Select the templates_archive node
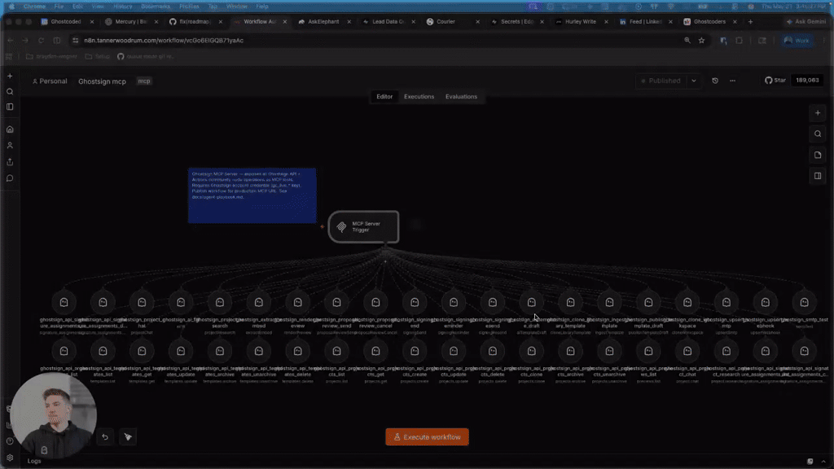 [x=220, y=351]
